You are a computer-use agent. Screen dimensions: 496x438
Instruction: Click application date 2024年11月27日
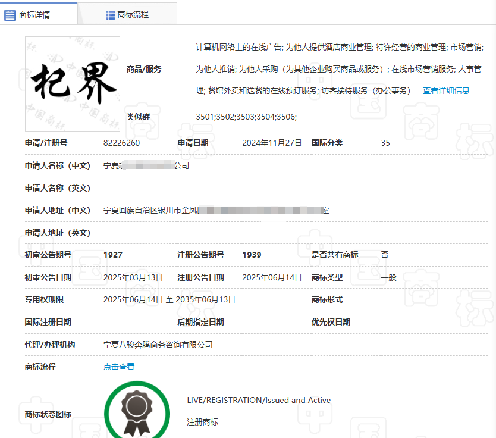pos(272,143)
